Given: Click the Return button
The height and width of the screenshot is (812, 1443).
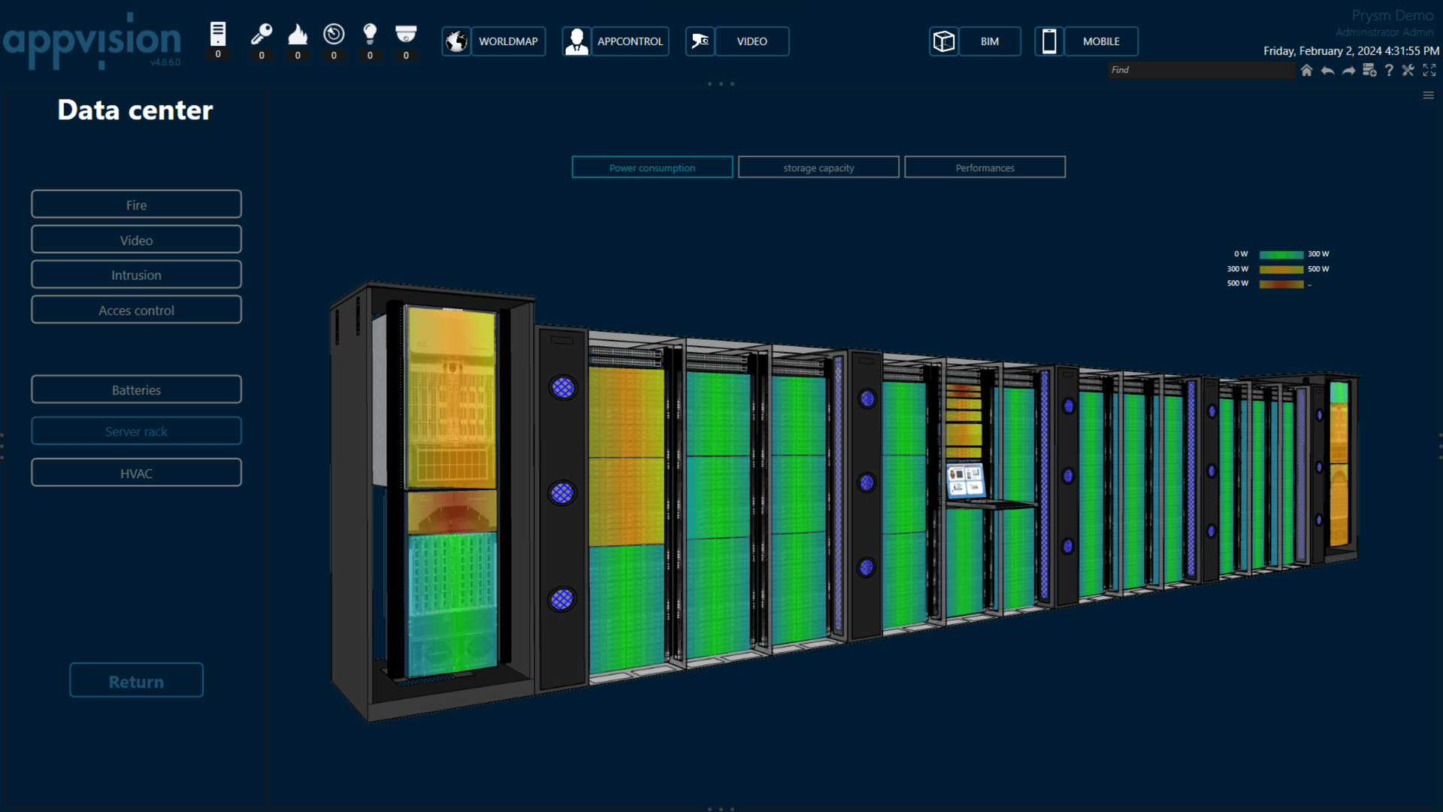Looking at the screenshot, I should coord(136,681).
